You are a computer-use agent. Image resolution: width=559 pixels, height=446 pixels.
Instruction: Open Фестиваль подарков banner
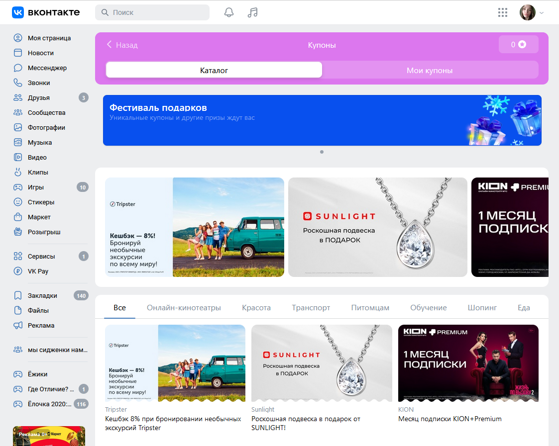[x=322, y=120]
